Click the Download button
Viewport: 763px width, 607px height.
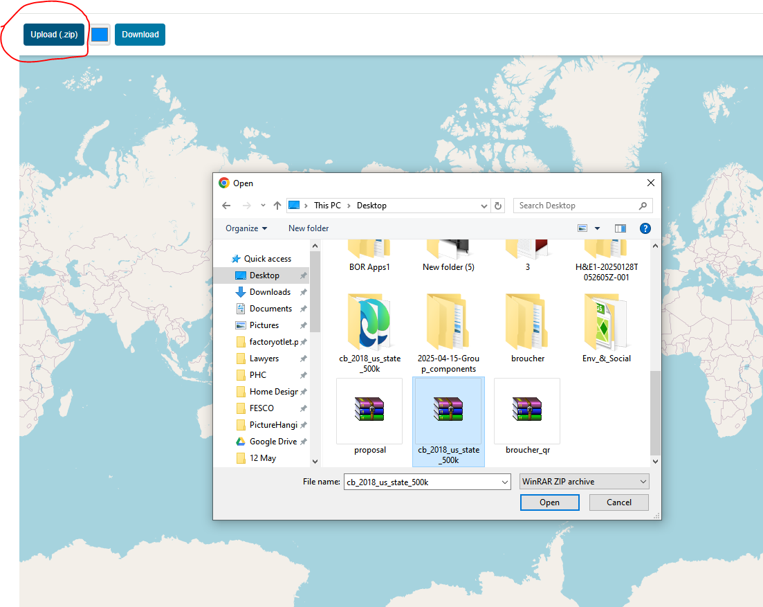tap(140, 34)
